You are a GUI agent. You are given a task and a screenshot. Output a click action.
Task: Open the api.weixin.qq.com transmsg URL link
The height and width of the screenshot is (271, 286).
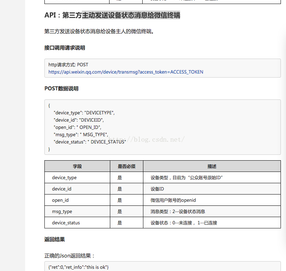coord(126,72)
